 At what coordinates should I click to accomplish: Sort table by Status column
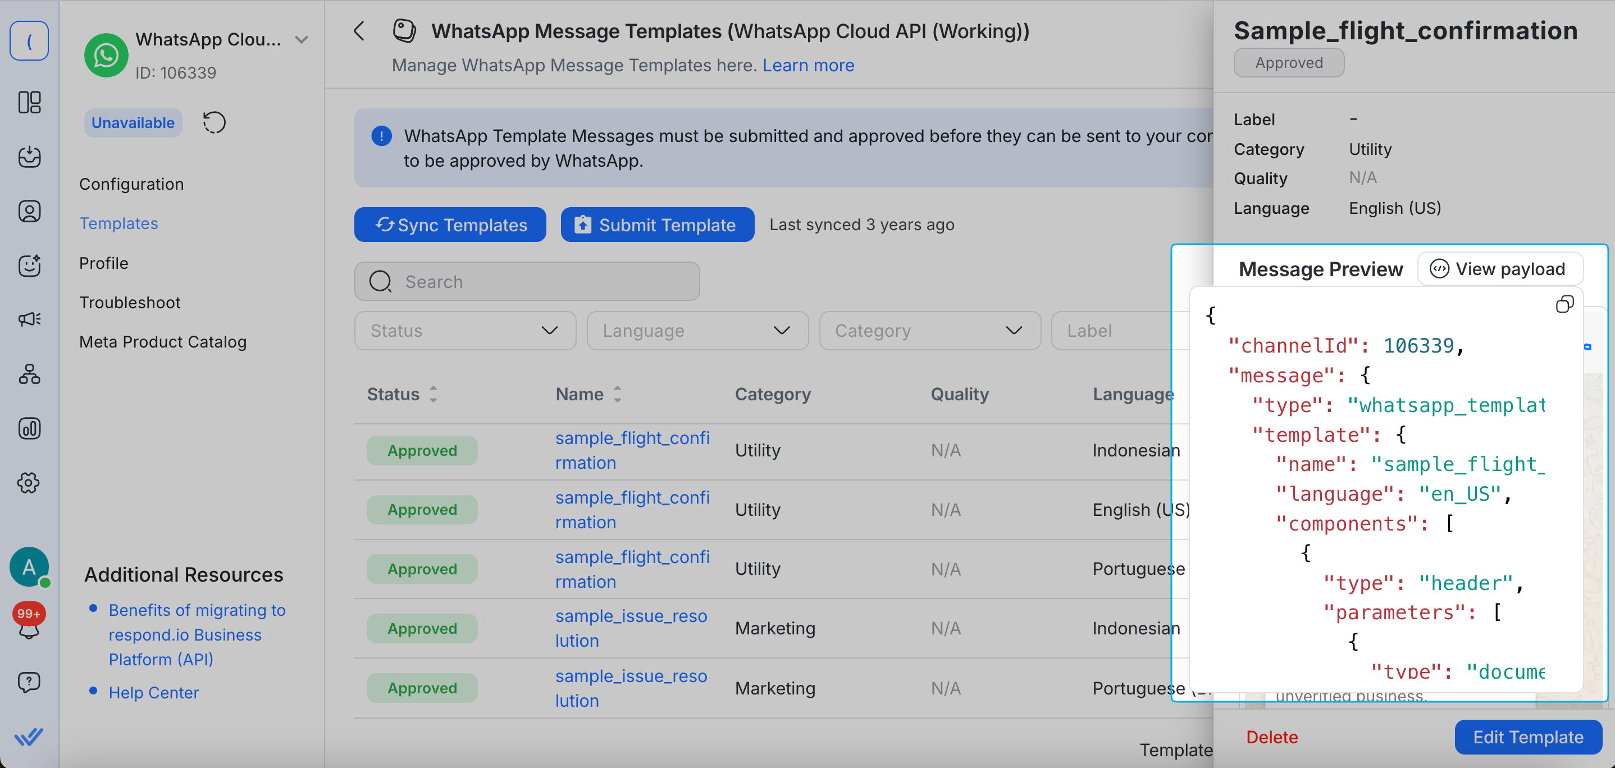click(x=432, y=394)
